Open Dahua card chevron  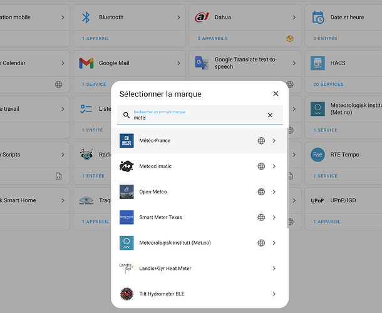coord(294,18)
